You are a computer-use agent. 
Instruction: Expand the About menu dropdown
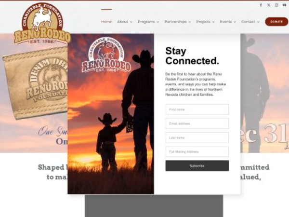(x=125, y=22)
